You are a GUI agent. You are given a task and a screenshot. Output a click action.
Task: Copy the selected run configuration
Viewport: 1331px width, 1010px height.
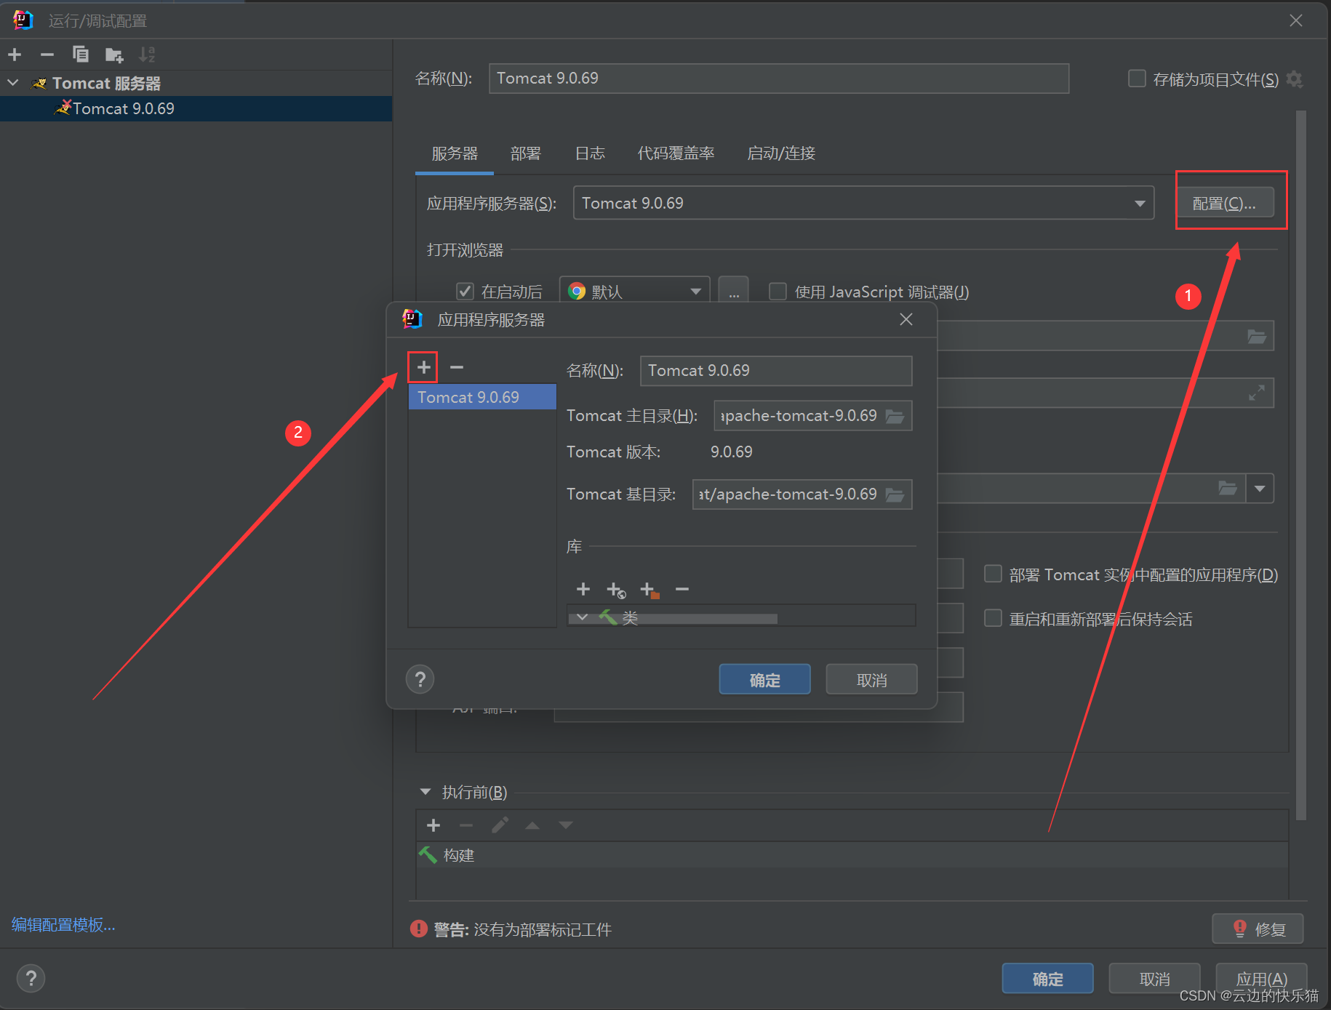click(x=81, y=55)
